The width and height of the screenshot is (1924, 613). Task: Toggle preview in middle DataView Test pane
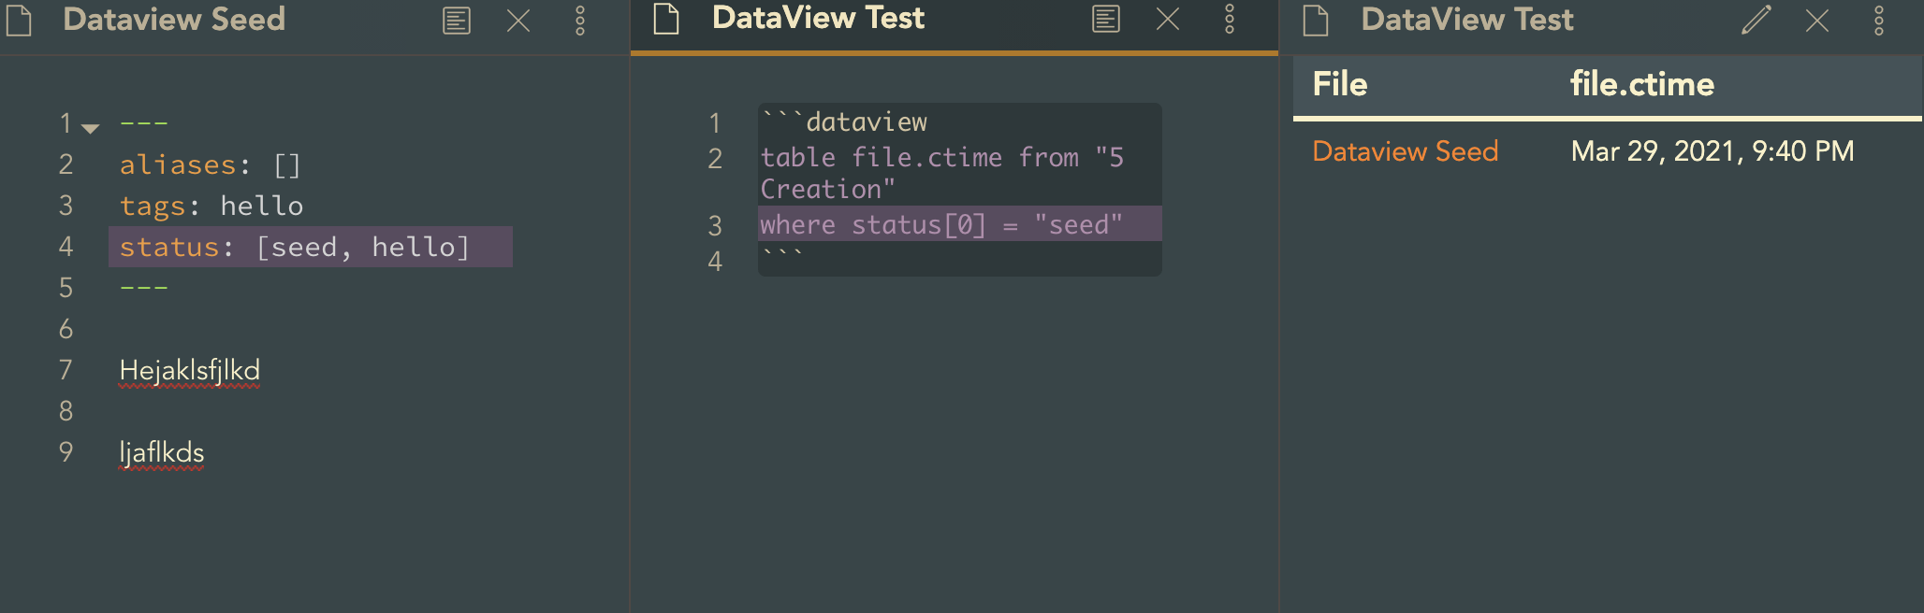pos(1106,19)
